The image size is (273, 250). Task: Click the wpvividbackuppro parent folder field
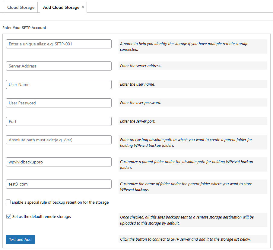(x=59, y=162)
